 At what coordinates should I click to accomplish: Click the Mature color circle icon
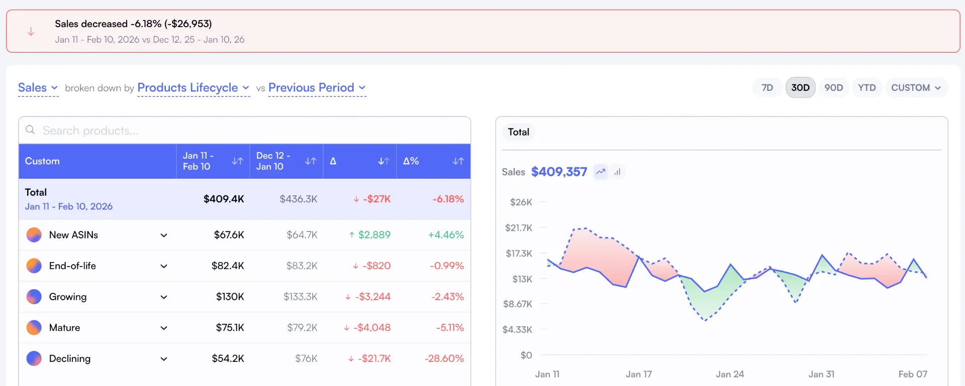point(34,328)
